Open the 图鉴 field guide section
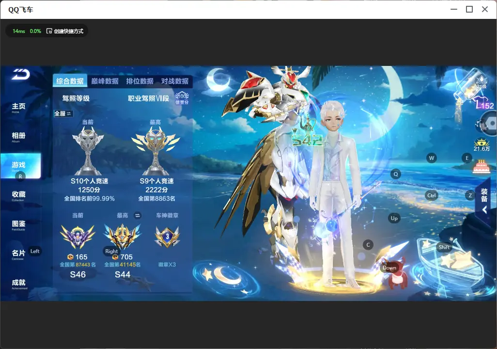497x349 pixels. 19,225
